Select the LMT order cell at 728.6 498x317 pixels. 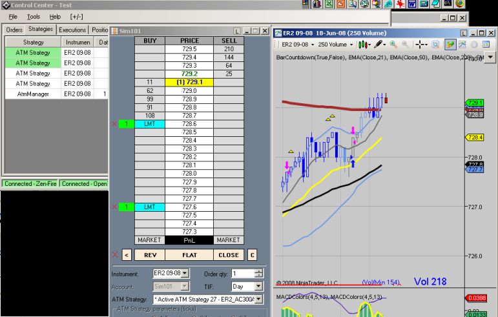[150, 124]
